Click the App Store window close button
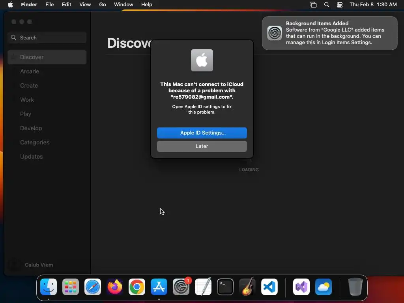The width and height of the screenshot is (404, 303). (x=14, y=22)
